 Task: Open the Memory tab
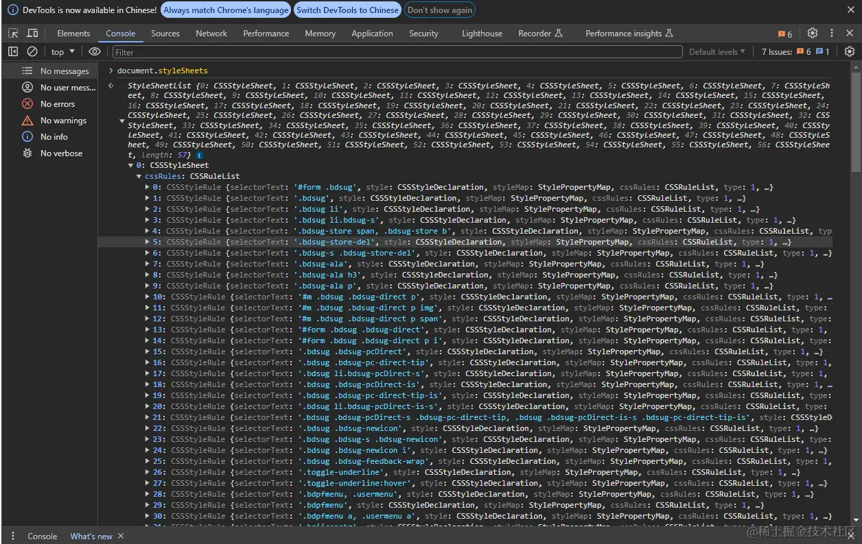(321, 34)
